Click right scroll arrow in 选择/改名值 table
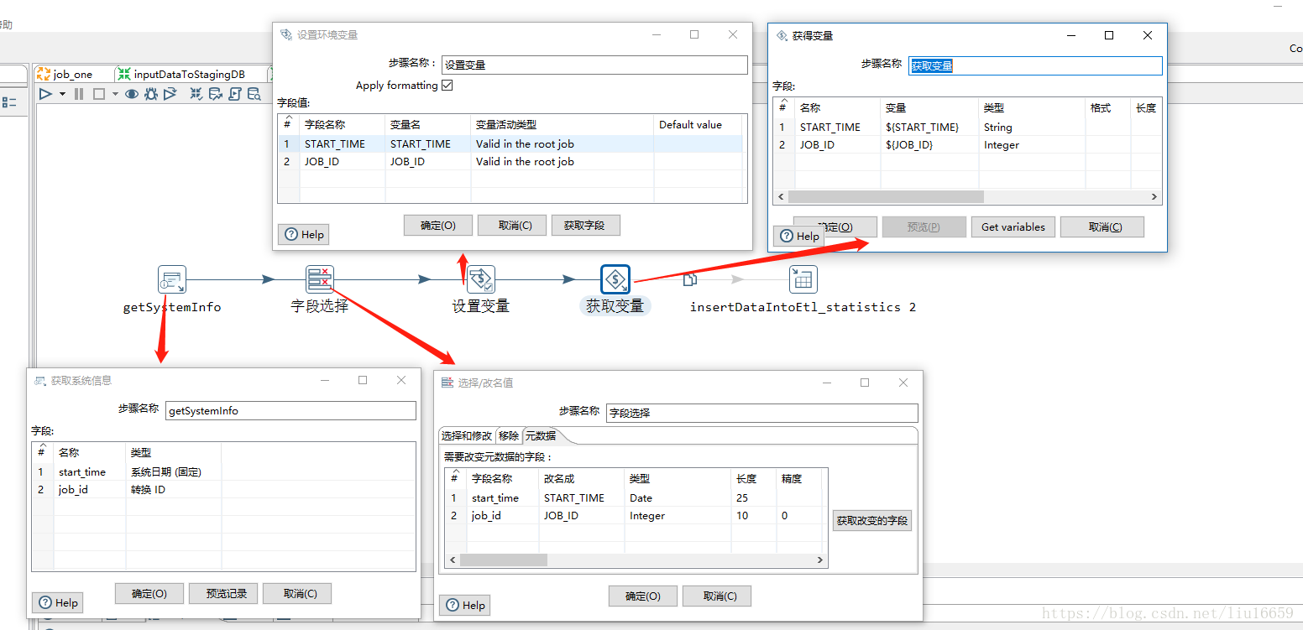The image size is (1303, 630). point(821,560)
